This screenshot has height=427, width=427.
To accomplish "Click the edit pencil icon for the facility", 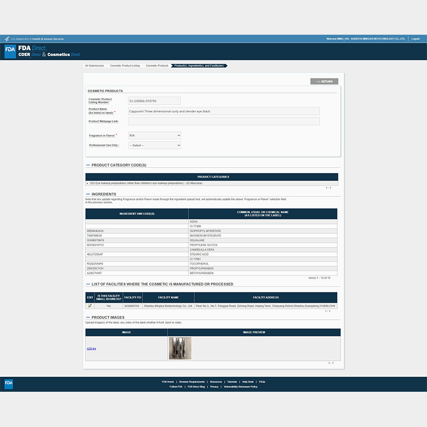I will pyautogui.click(x=90, y=306).
